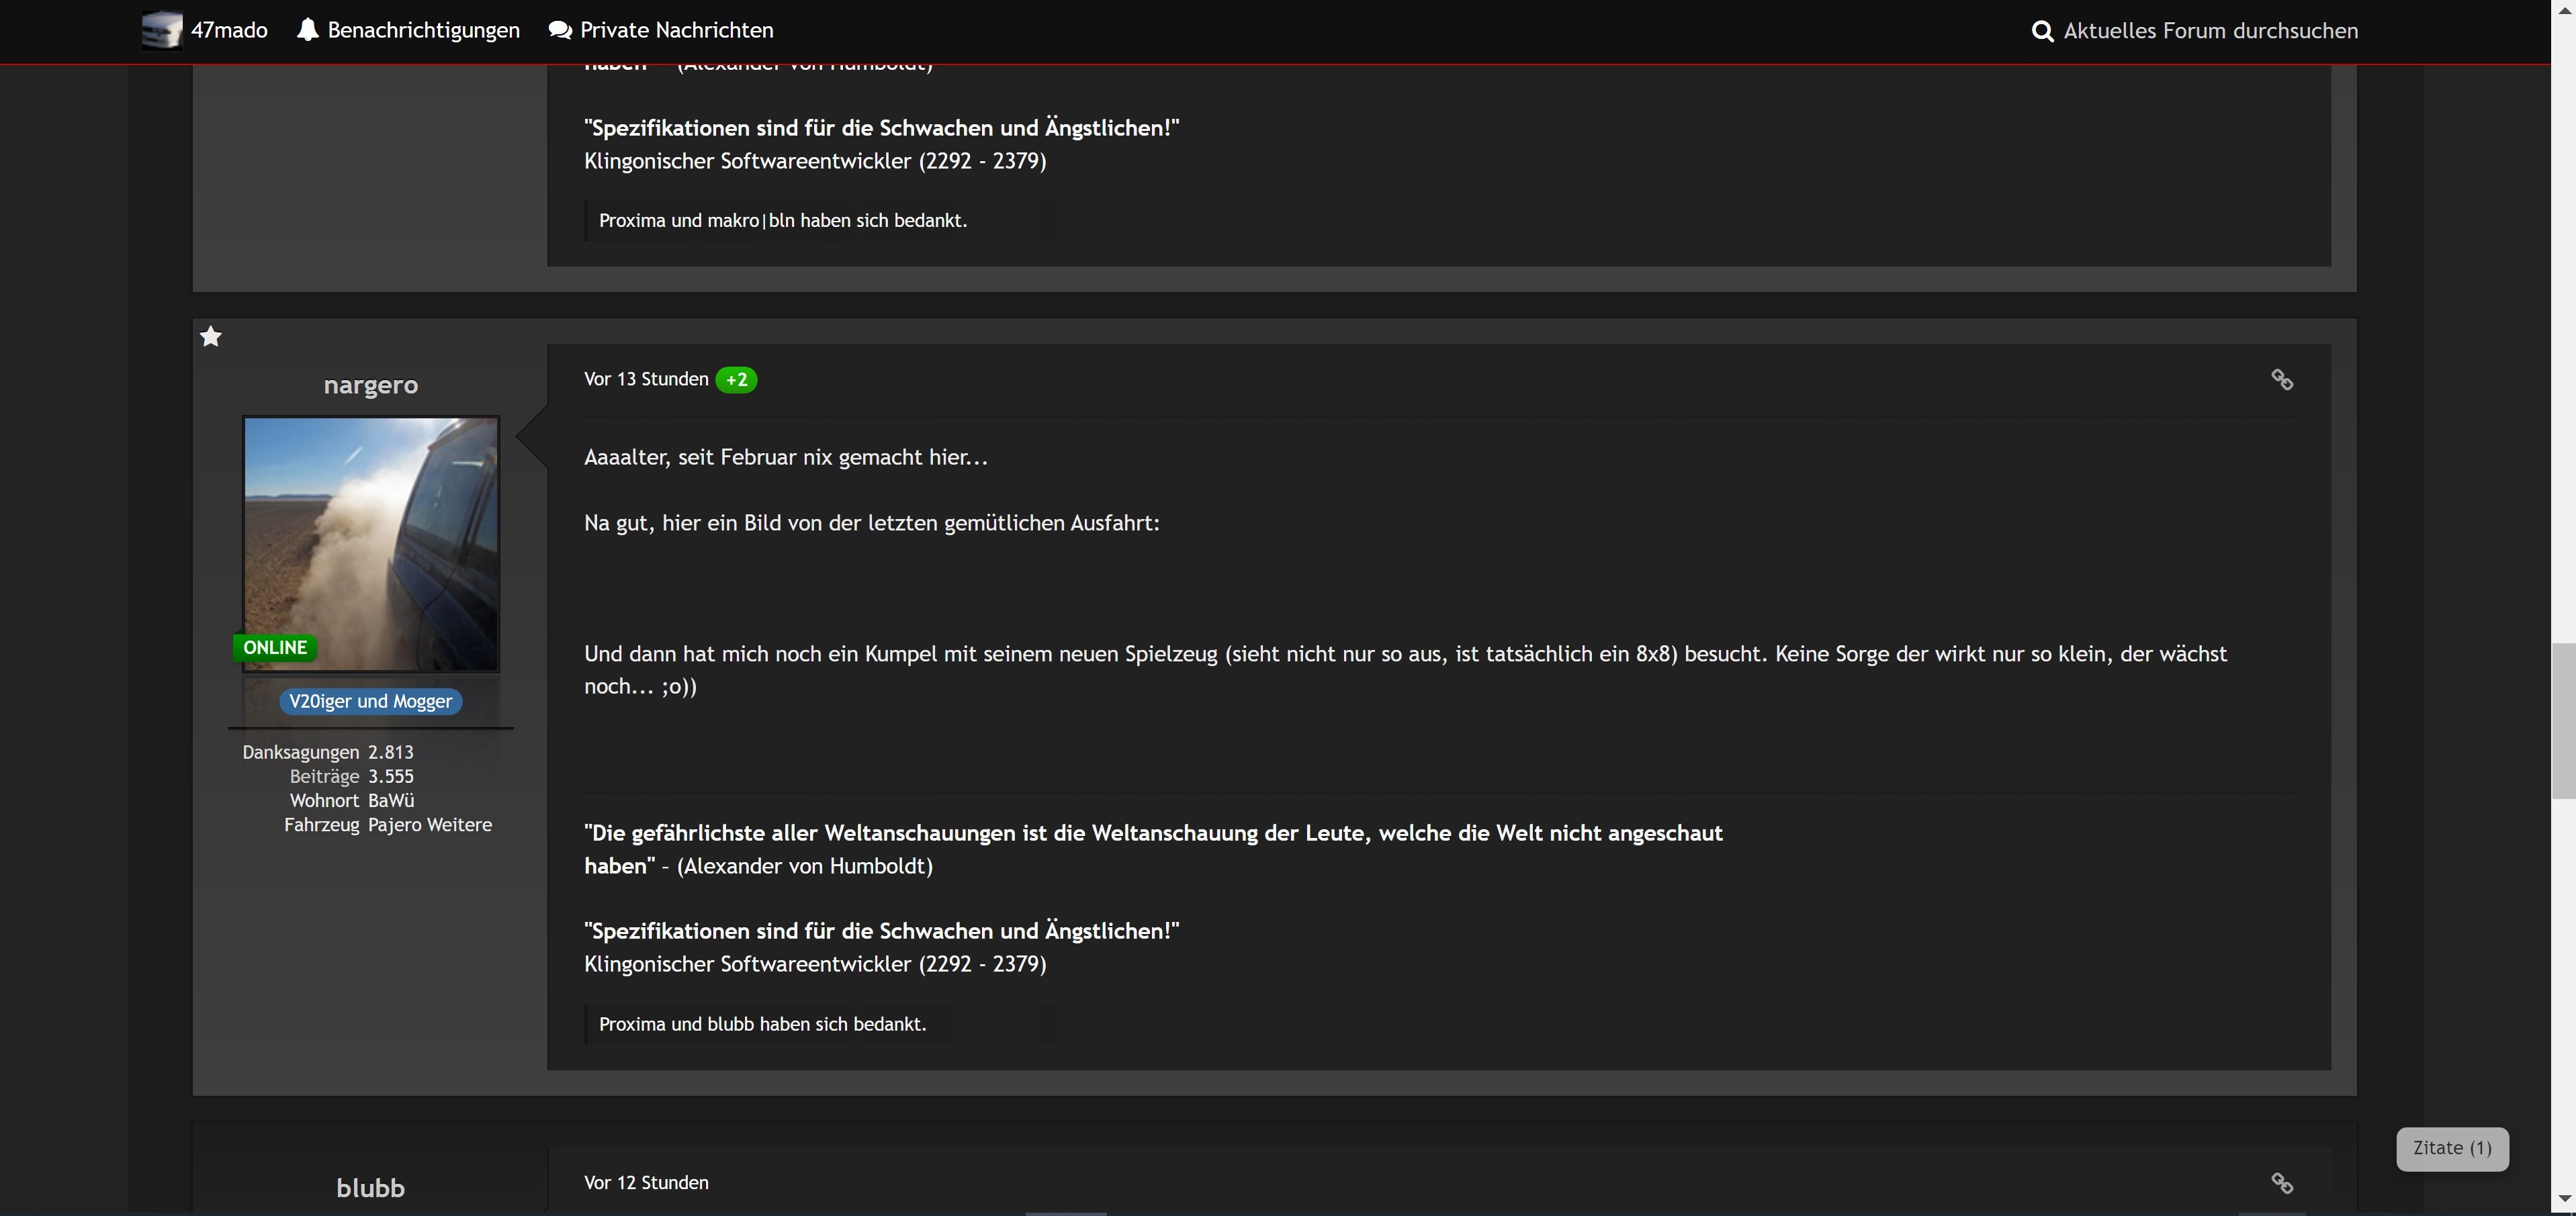
Task: Click the star icon on nargero's post
Action: click(x=211, y=337)
